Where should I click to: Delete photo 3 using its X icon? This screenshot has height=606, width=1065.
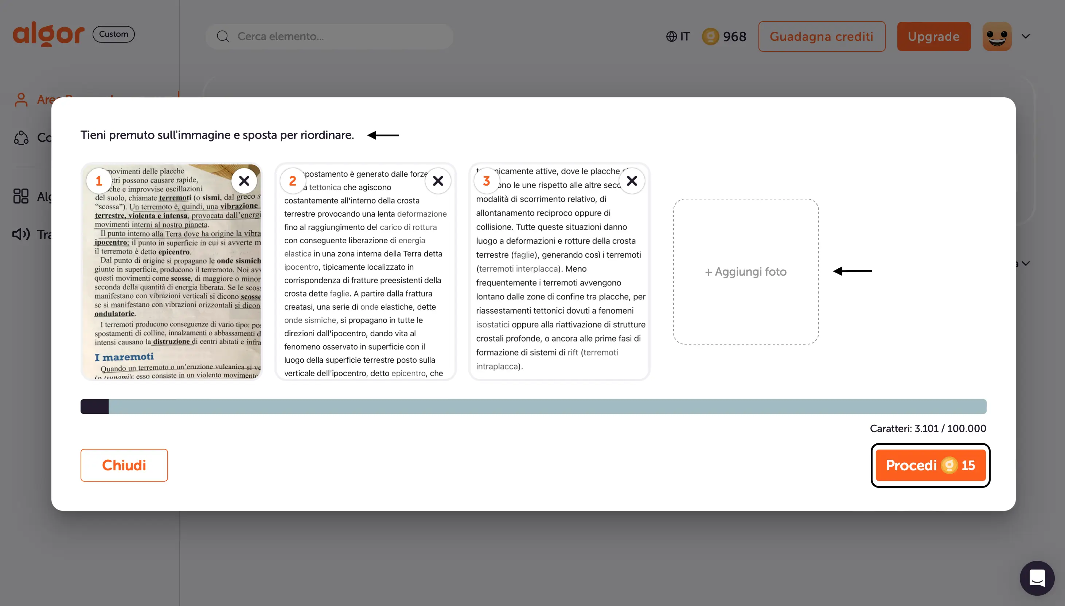point(632,180)
